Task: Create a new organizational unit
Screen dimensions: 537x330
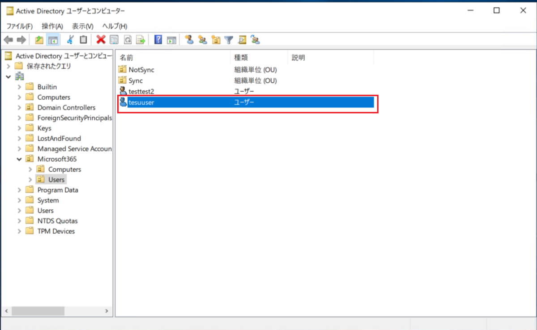Action: point(216,40)
